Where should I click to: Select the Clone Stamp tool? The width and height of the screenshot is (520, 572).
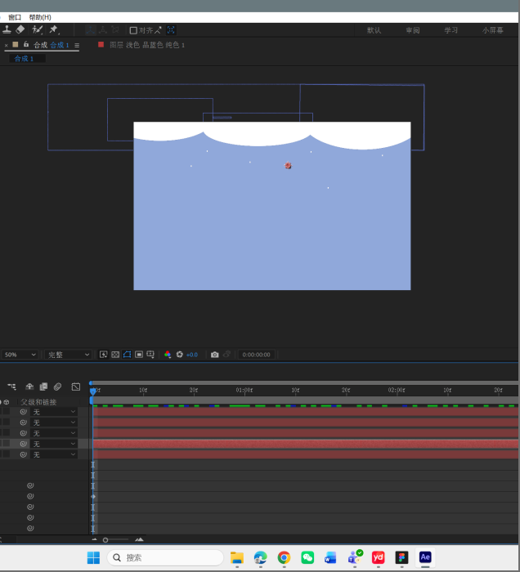coord(7,29)
